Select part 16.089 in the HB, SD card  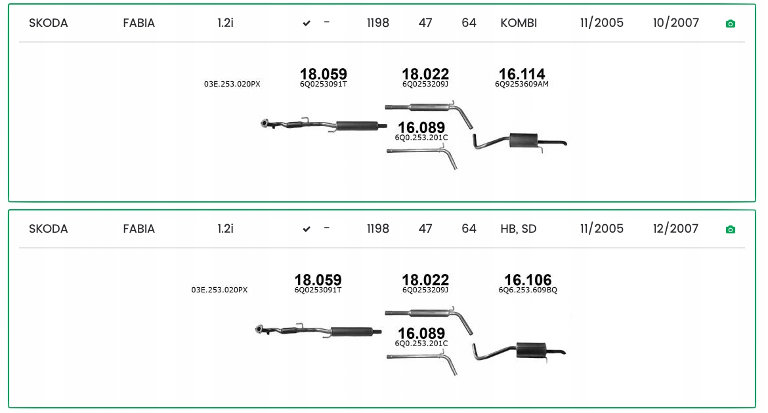point(421,333)
